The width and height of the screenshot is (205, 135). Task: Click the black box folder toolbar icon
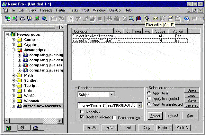click(x=22, y=19)
